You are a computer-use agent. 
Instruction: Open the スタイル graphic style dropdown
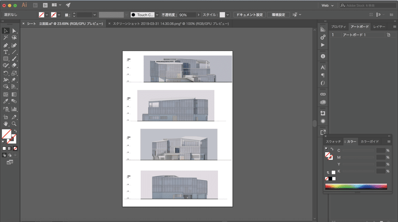pyautogui.click(x=228, y=15)
